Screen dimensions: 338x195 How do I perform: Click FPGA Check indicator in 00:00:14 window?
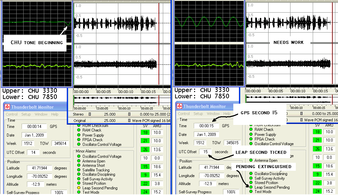pyautogui.click(x=79, y=140)
